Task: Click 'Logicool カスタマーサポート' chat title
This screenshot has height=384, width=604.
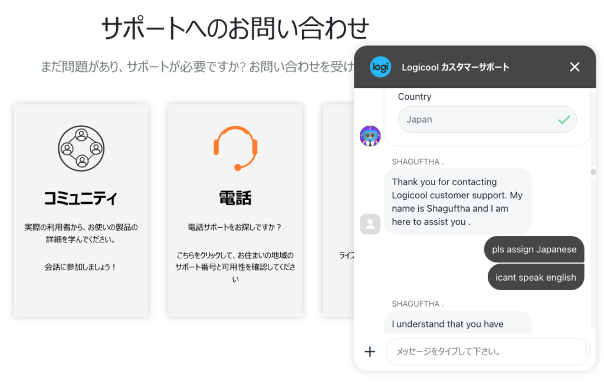Action: click(x=455, y=67)
